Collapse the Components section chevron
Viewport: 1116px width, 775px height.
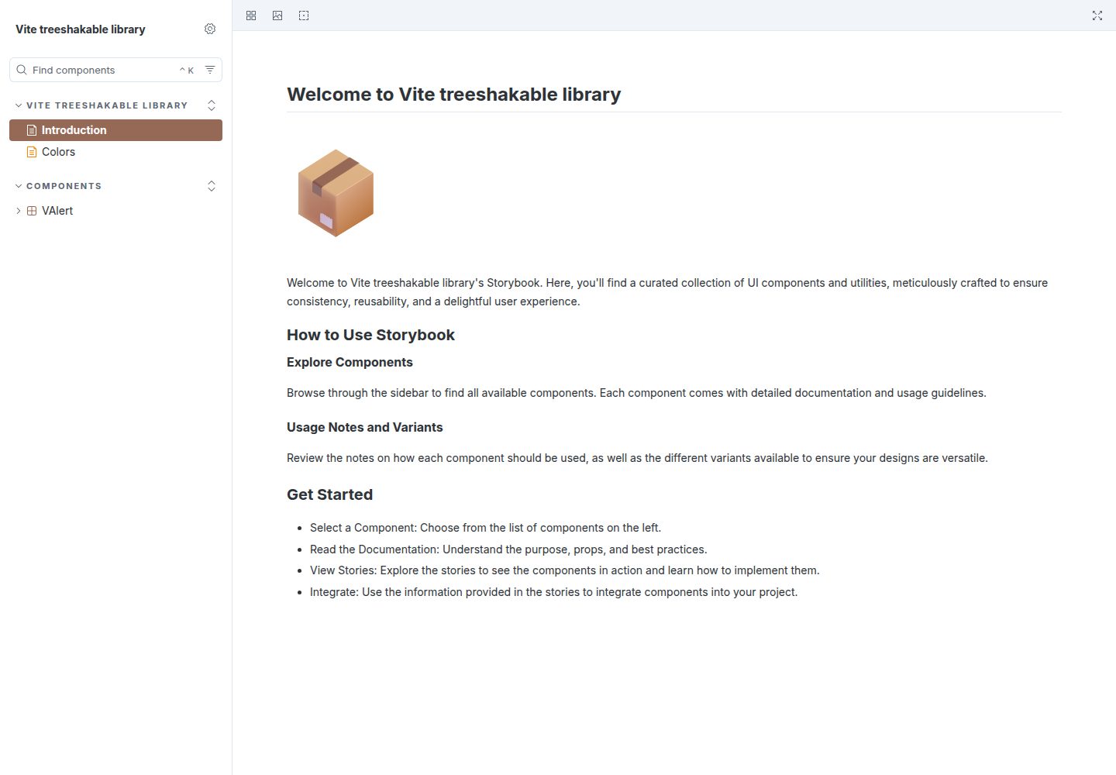tap(19, 186)
